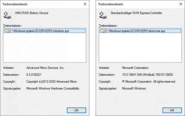
Task: Close the AMD-RAID Bottom Device dialog
Action: 85,4
